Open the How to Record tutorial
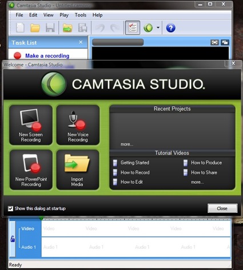This screenshot has width=243, height=270. coord(135,172)
